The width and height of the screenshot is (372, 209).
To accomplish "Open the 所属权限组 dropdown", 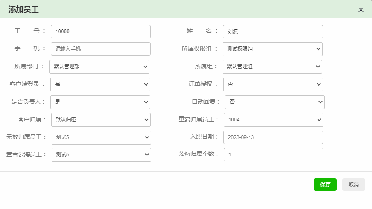I will coord(272,49).
